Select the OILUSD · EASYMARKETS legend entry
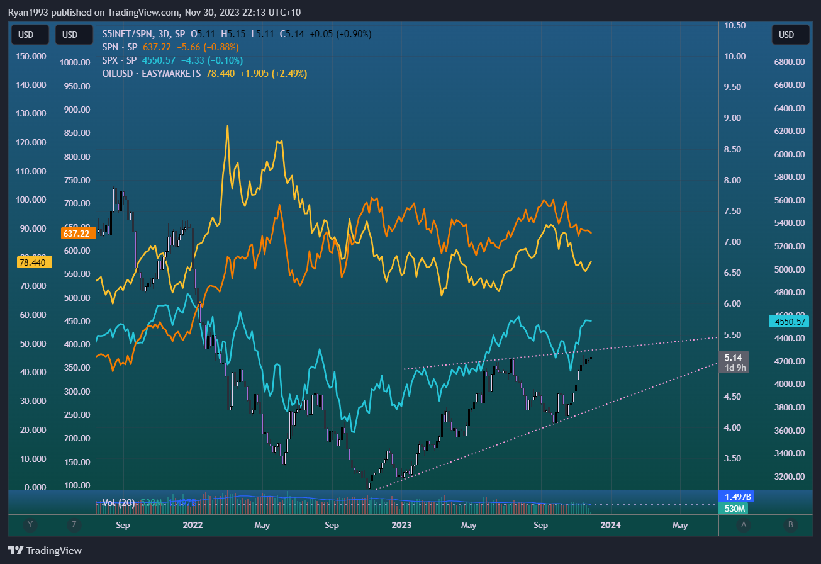 click(x=151, y=74)
